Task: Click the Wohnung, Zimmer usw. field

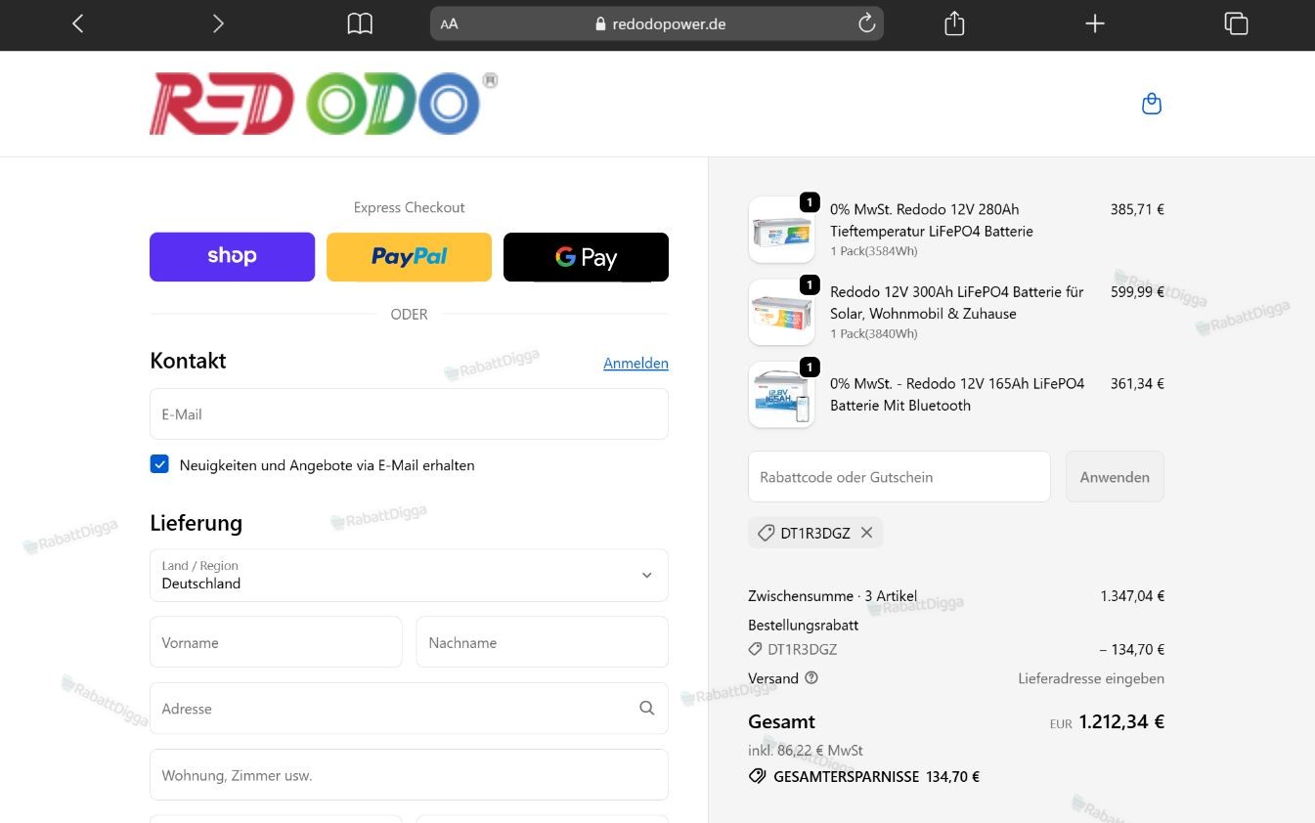Action: pyautogui.click(x=409, y=775)
